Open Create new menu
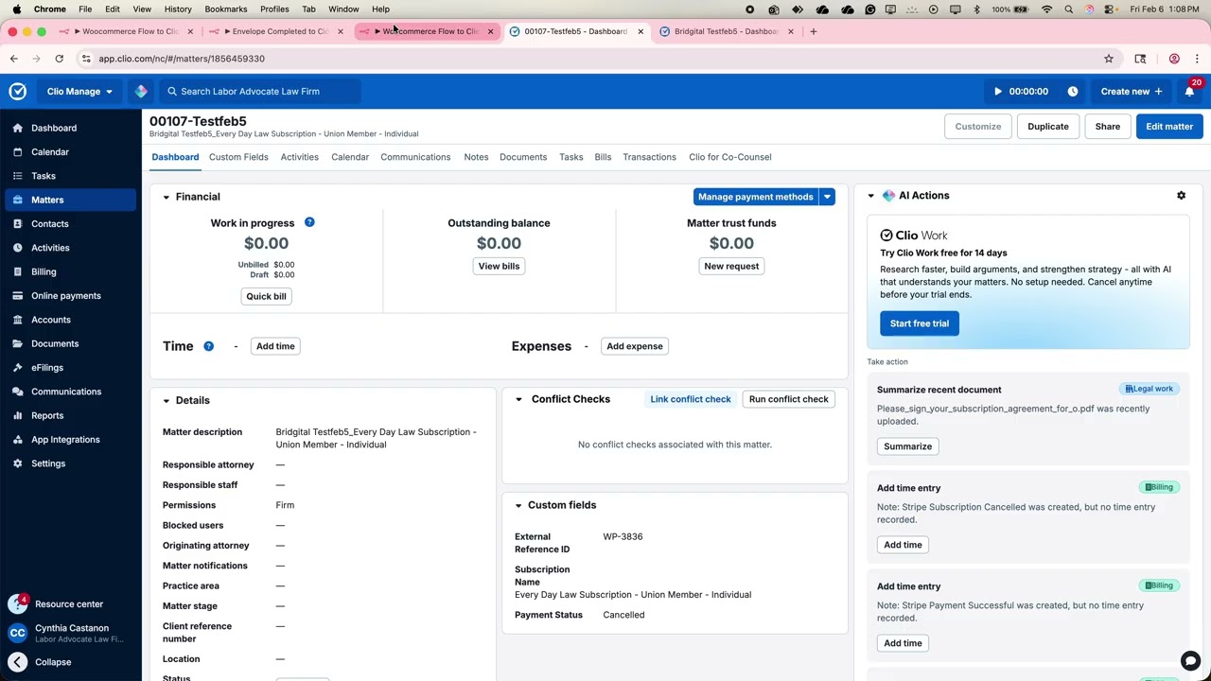 [x=1131, y=92]
